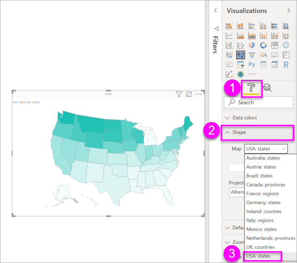Select the 100% stacked bar chart visual

click(x=274, y=26)
